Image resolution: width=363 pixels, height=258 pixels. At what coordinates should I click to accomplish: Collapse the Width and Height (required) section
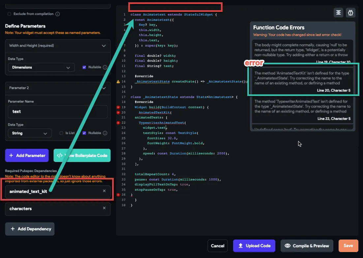[x=104, y=46]
